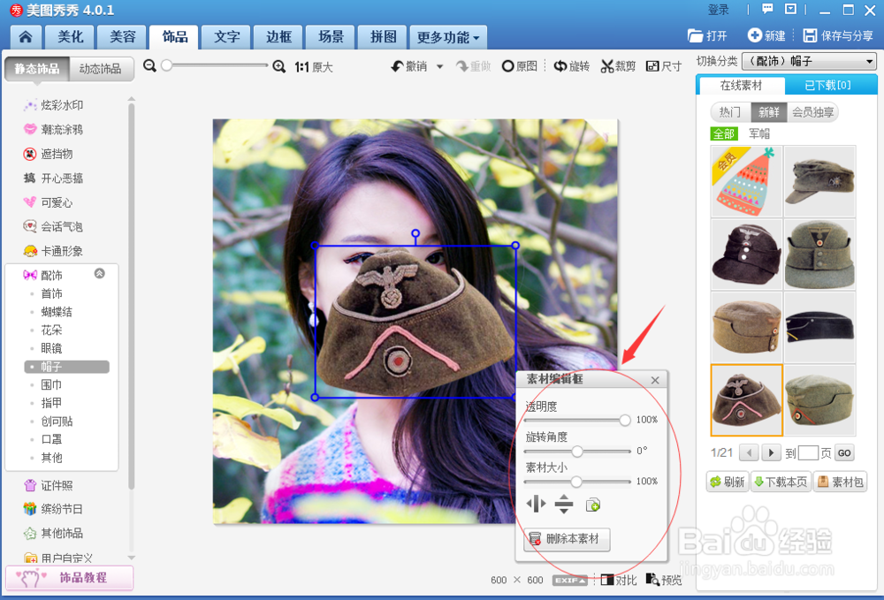Rotate the image using 旋转

[x=572, y=66]
